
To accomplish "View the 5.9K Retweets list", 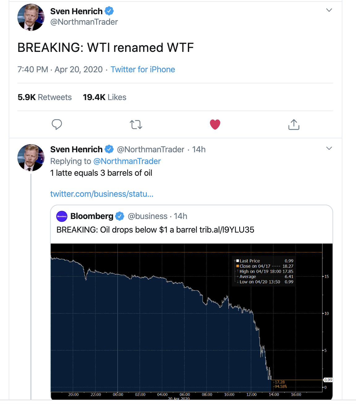I will (x=44, y=97).
